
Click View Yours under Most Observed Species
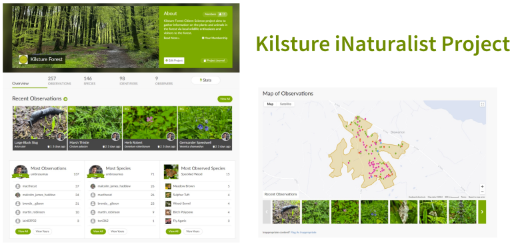tap(193, 231)
